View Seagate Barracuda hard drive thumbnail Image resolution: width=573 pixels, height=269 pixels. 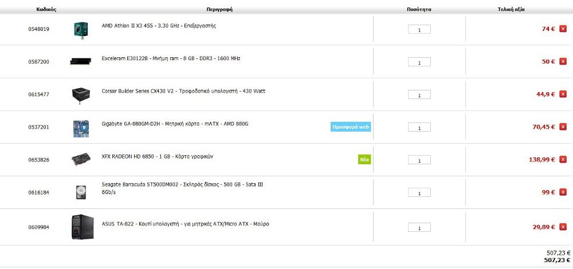coord(81,192)
